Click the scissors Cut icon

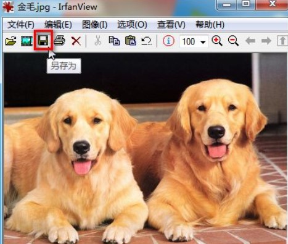click(x=98, y=40)
